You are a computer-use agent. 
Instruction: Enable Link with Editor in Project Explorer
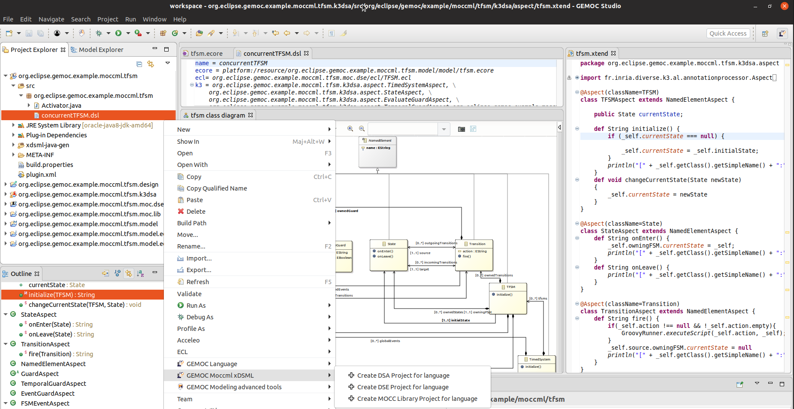click(150, 64)
